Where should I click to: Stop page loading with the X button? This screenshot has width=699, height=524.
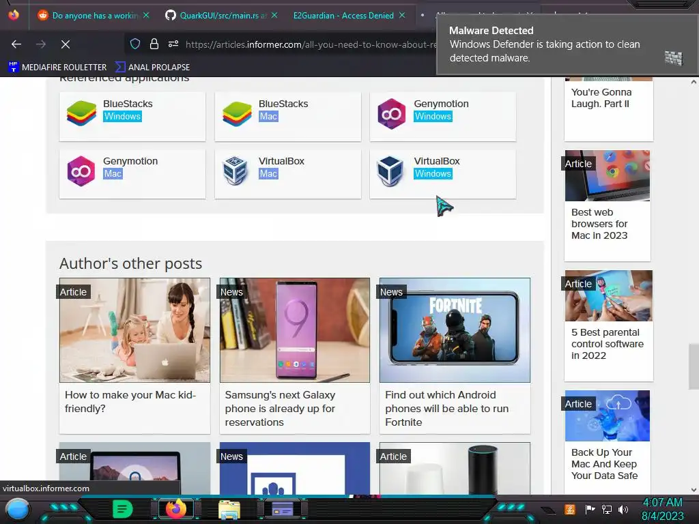point(65,44)
